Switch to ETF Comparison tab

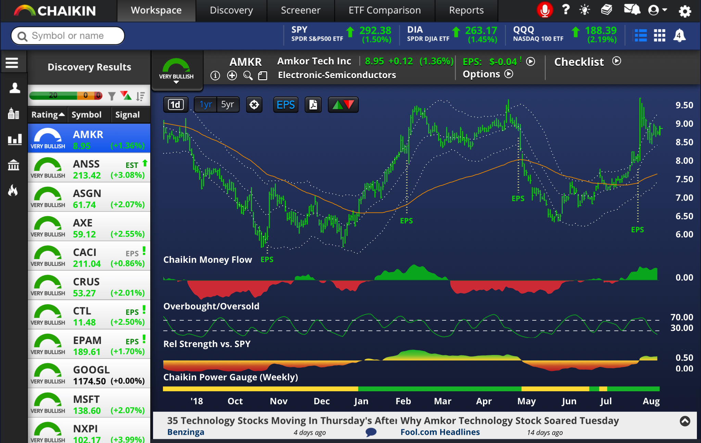(384, 10)
